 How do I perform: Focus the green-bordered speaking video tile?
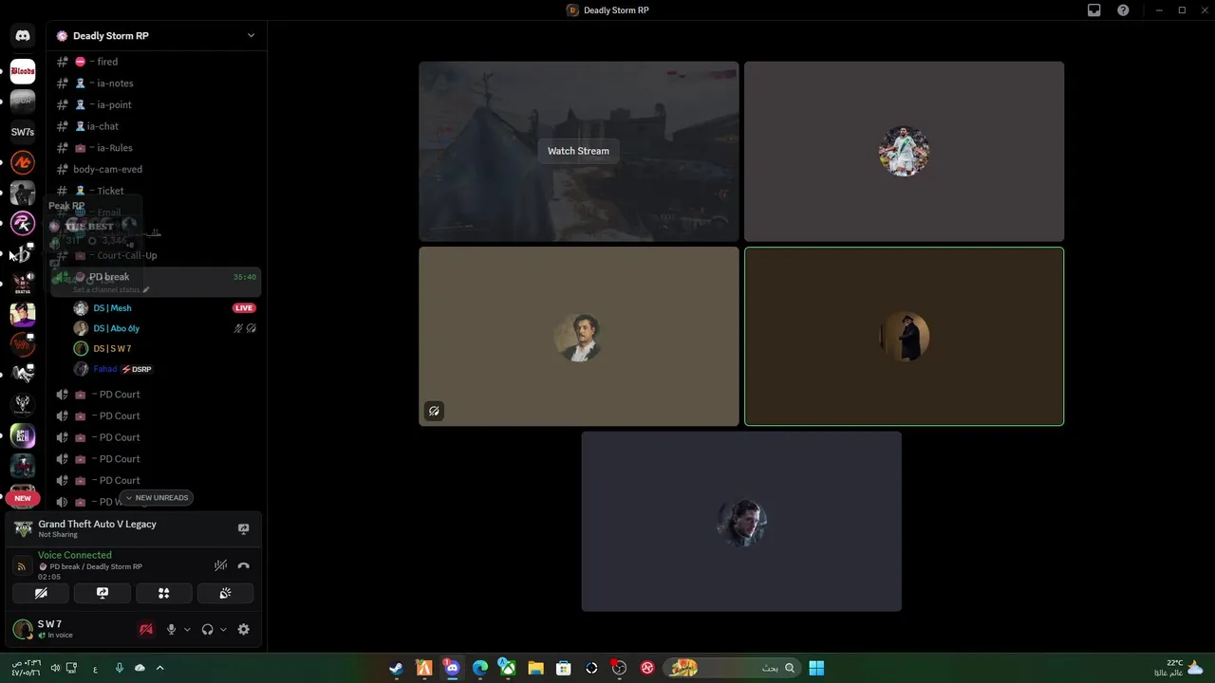(904, 337)
